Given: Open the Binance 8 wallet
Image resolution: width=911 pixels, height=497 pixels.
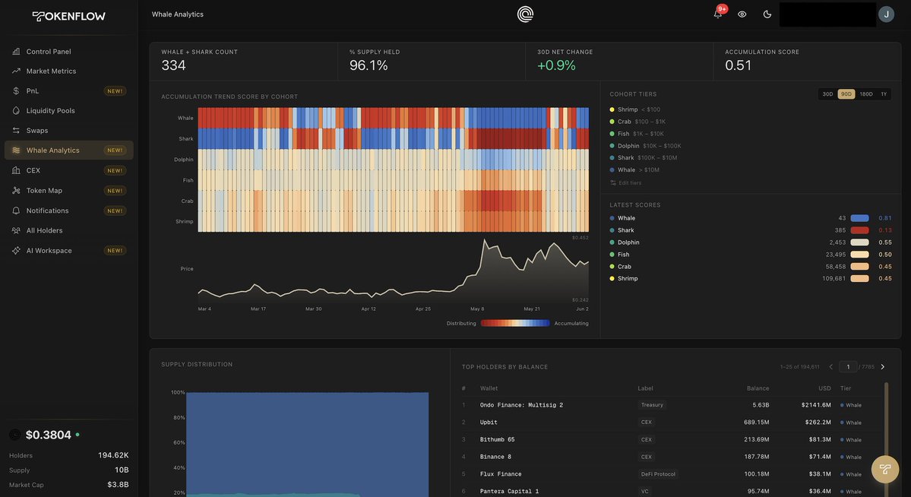Looking at the screenshot, I should [495, 457].
